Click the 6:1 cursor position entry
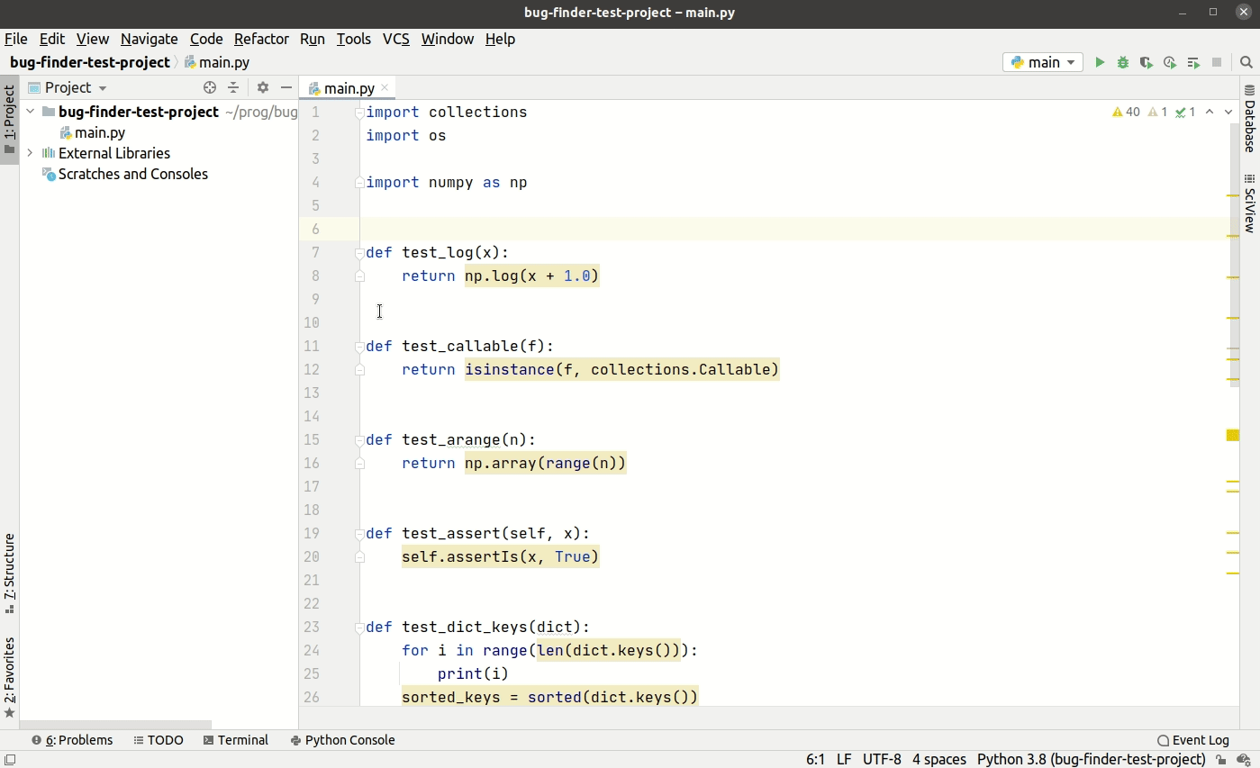 pos(815,760)
